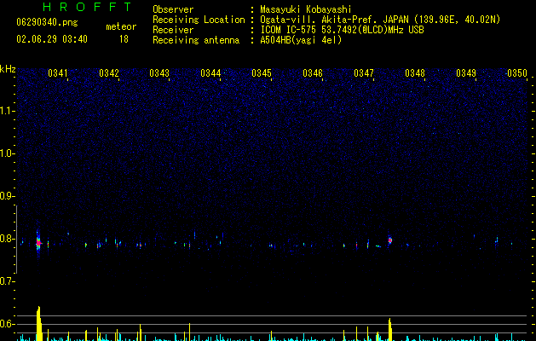
Task: Click the A504HB(yagi 4el) antenna text
Action: (x=301, y=40)
